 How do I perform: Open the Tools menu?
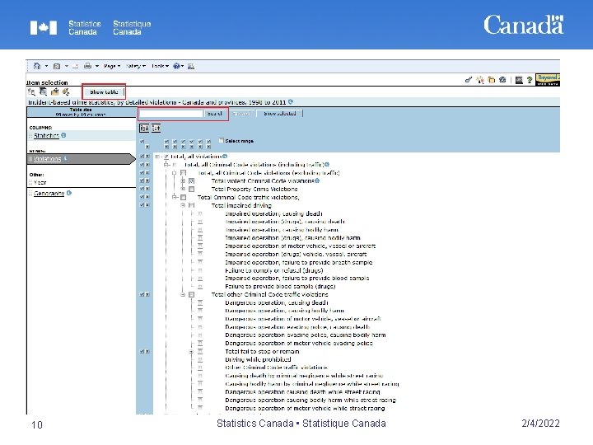point(160,66)
